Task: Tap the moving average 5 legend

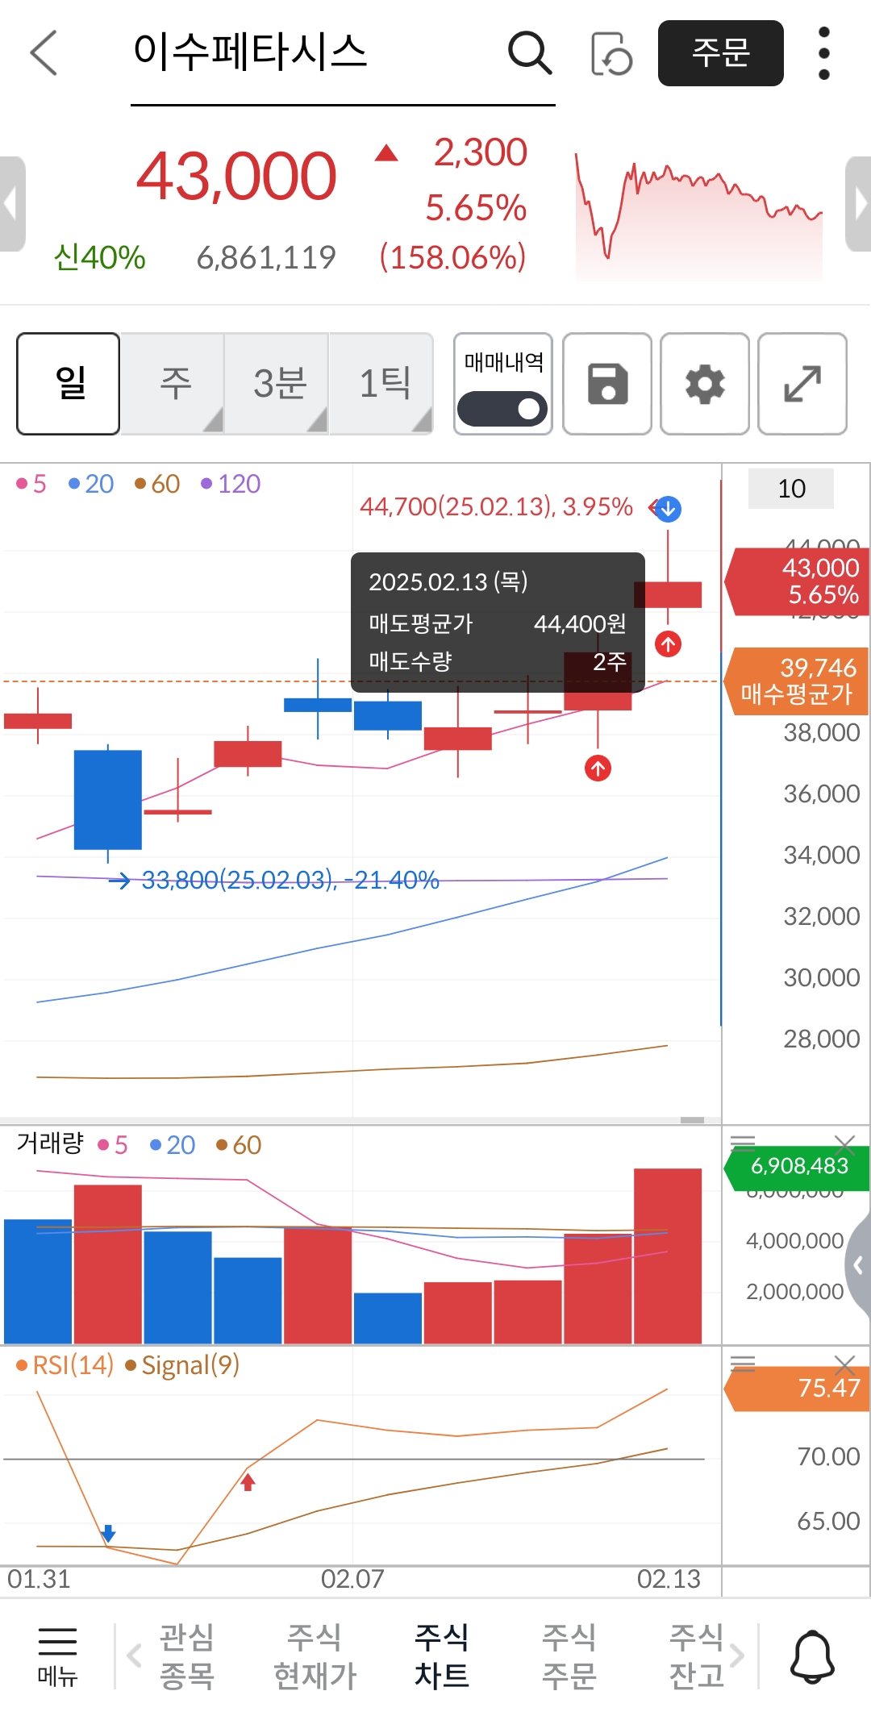Action: point(31,484)
